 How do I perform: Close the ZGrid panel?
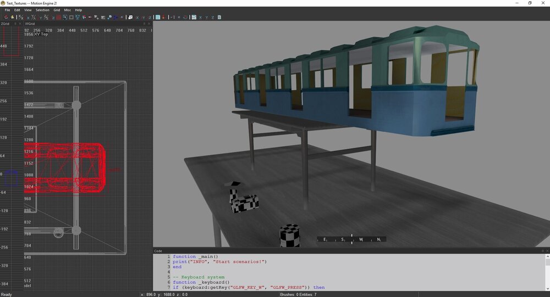pos(20,24)
